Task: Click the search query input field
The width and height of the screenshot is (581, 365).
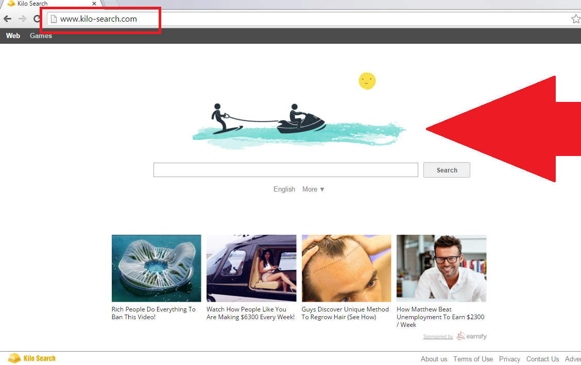Action: [285, 170]
